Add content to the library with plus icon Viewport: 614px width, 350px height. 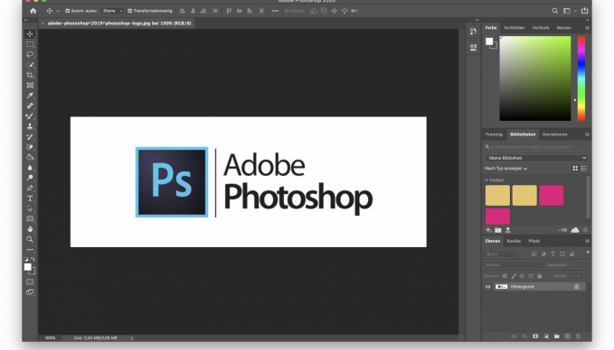pos(488,230)
